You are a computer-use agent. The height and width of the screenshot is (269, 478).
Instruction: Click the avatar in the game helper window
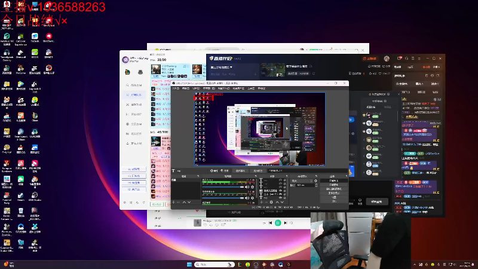pyautogui.click(x=125, y=59)
